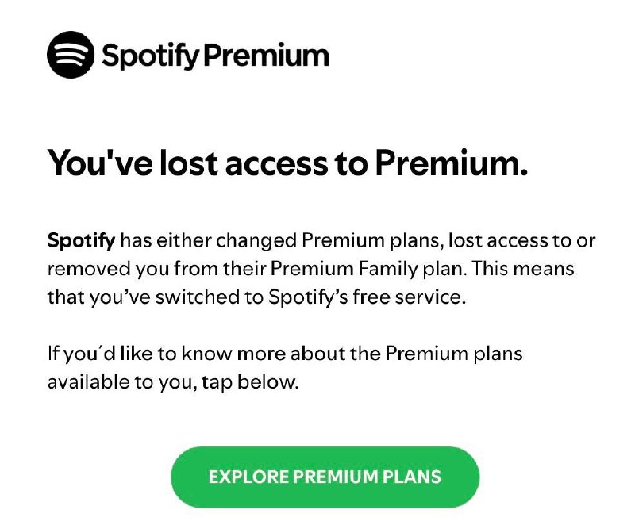Click the paragraph inviting you to tap below
The height and width of the screenshot is (521, 635).
pos(286,369)
